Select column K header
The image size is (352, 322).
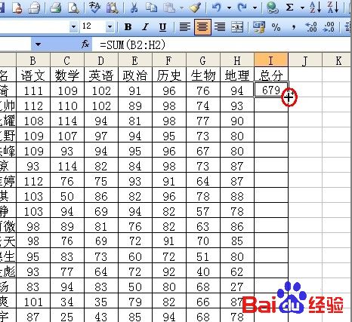click(x=337, y=60)
